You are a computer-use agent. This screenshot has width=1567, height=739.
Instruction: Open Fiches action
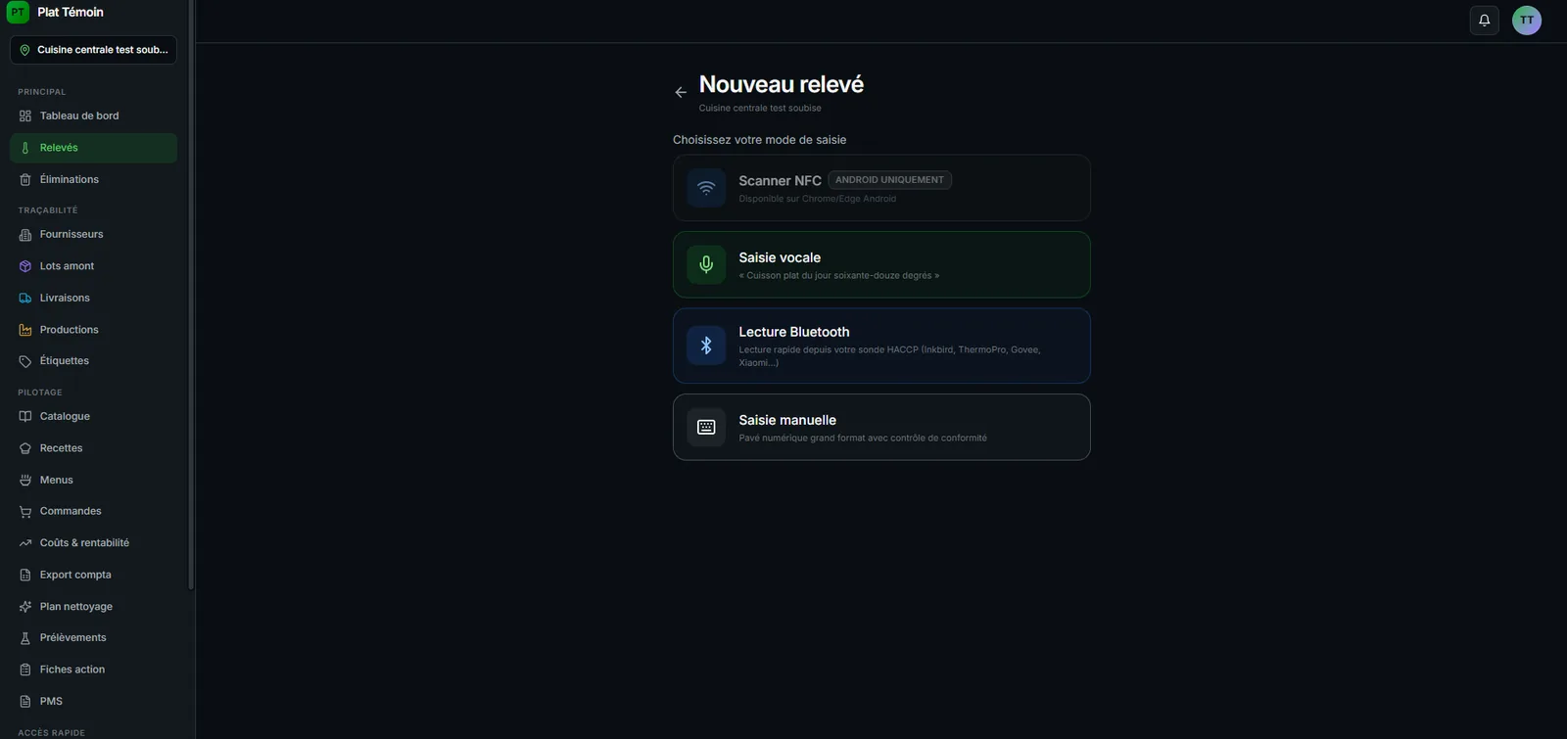point(93,670)
